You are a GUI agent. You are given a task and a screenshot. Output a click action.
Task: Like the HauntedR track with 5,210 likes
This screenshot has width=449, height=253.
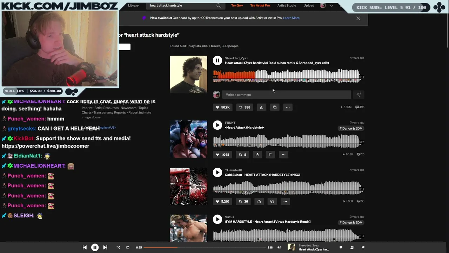[x=222, y=201]
